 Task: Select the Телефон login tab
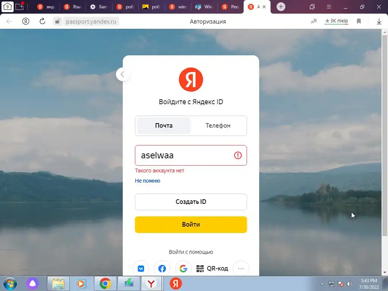tap(218, 126)
